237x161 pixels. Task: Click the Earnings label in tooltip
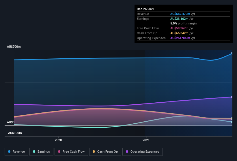point(143,19)
